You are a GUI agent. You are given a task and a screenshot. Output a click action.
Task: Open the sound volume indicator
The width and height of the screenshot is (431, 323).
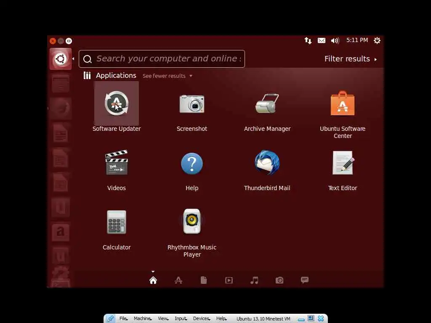[335, 41]
